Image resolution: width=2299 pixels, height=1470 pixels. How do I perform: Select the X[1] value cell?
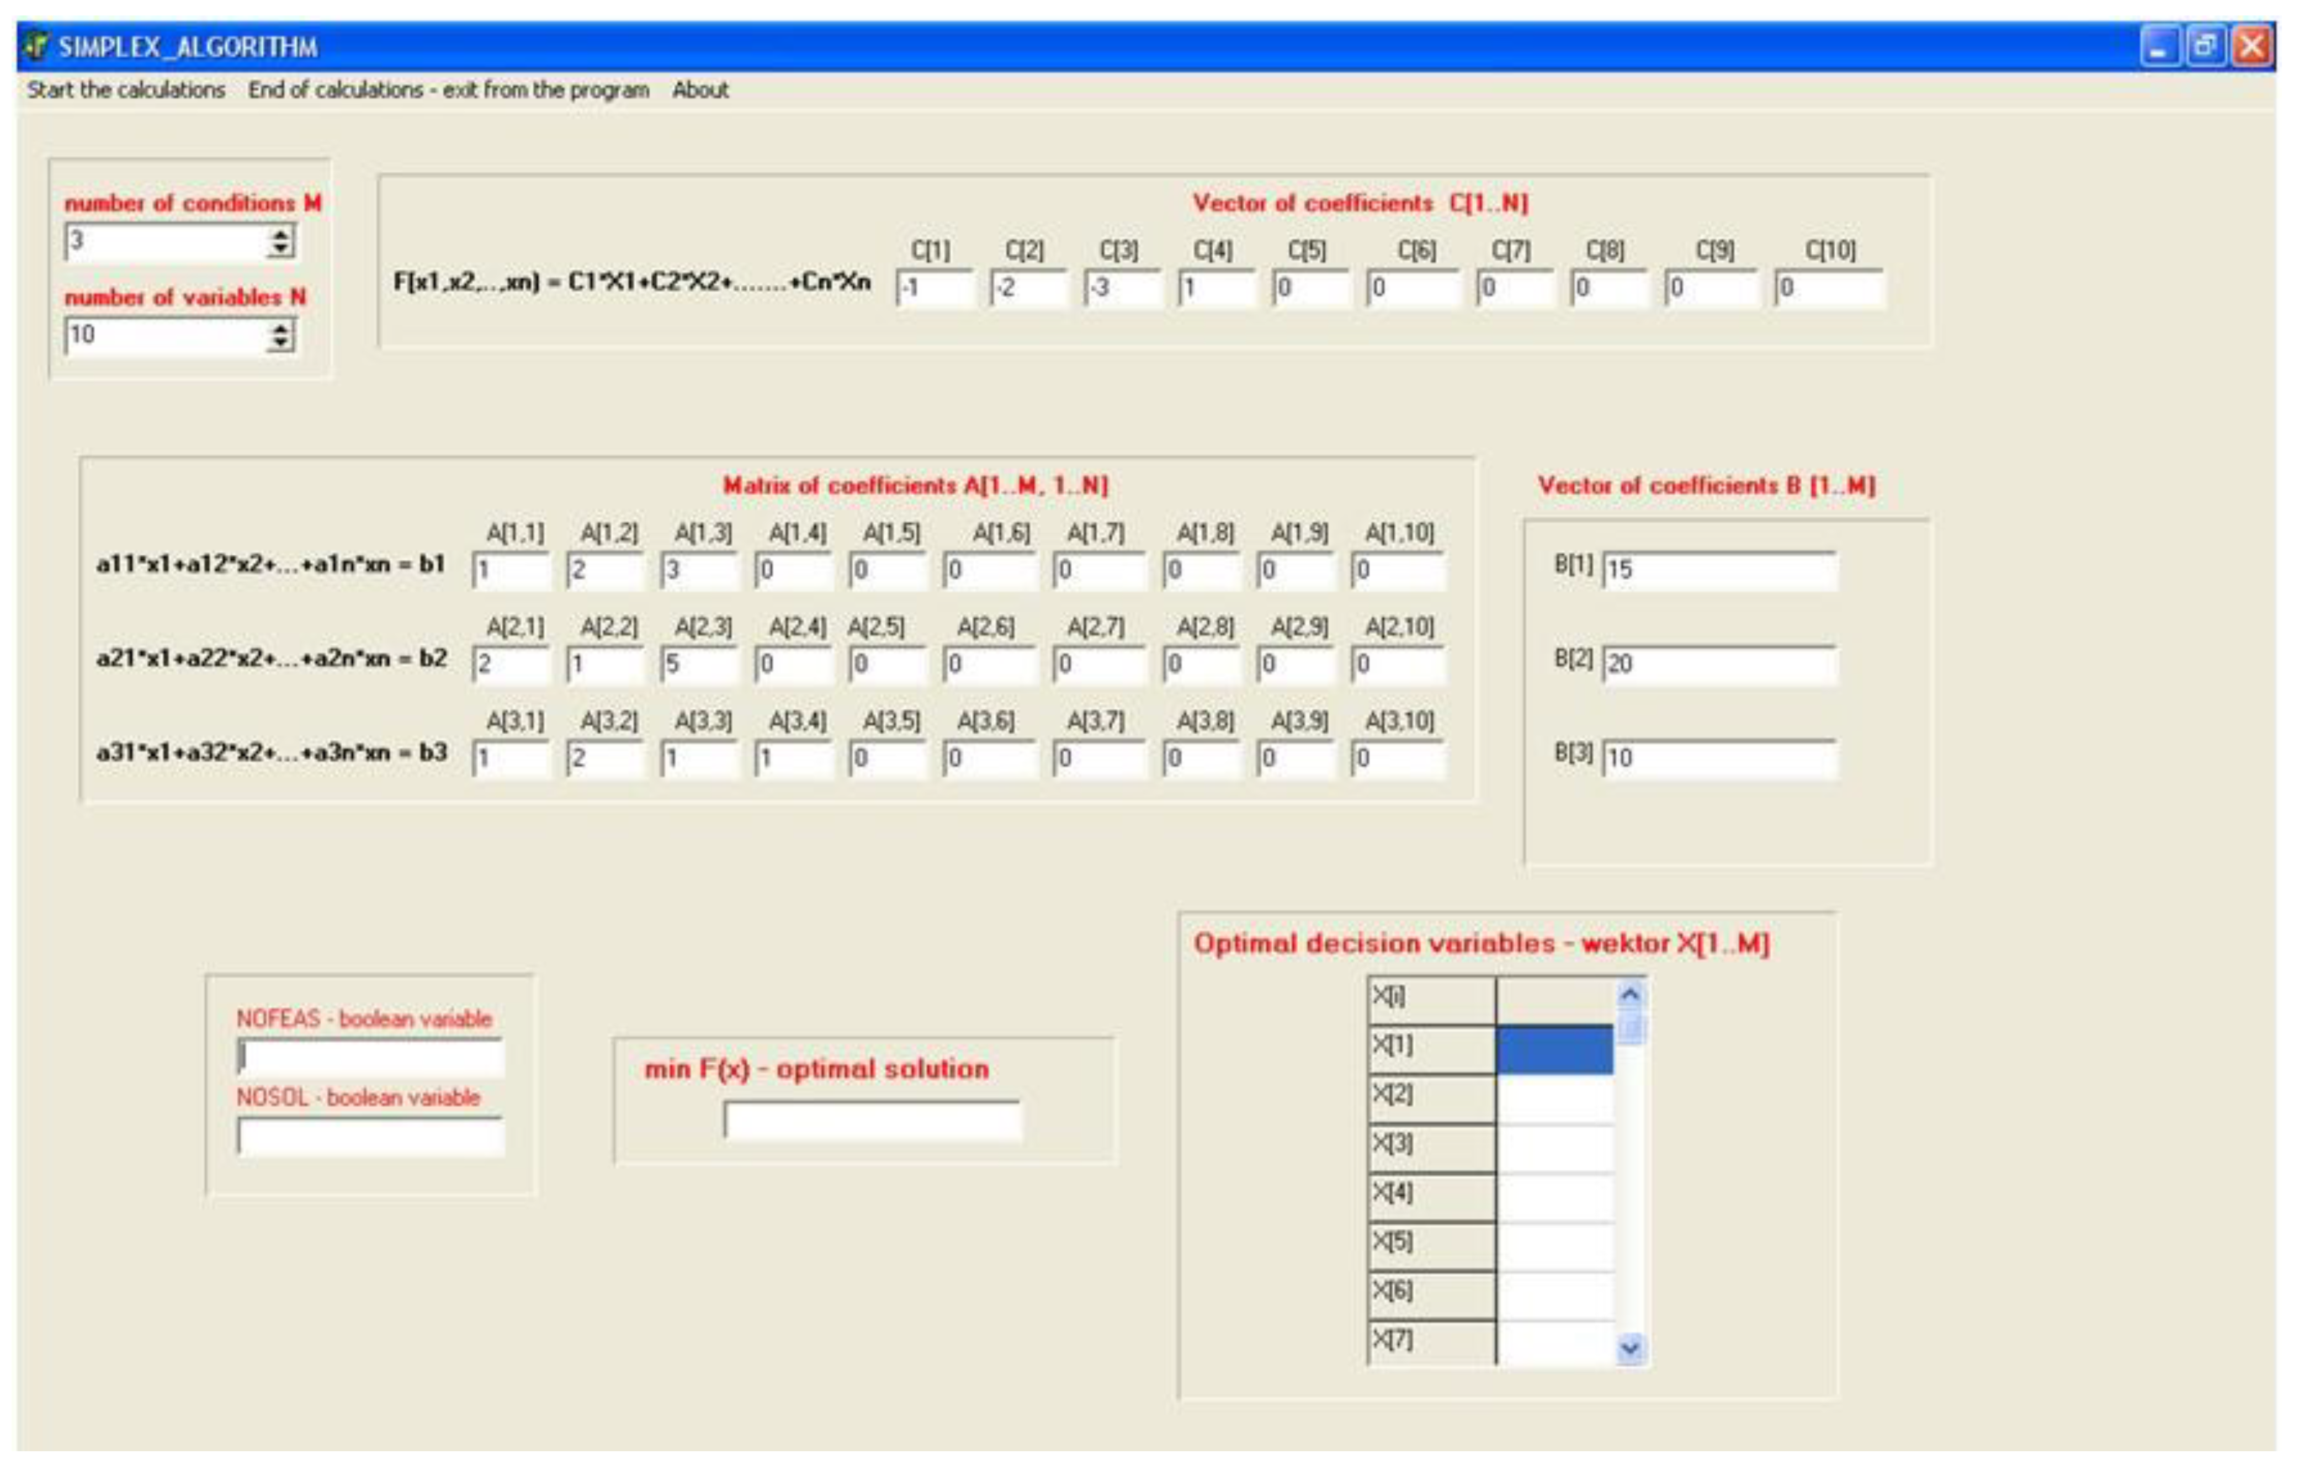pyautogui.click(x=1554, y=1049)
